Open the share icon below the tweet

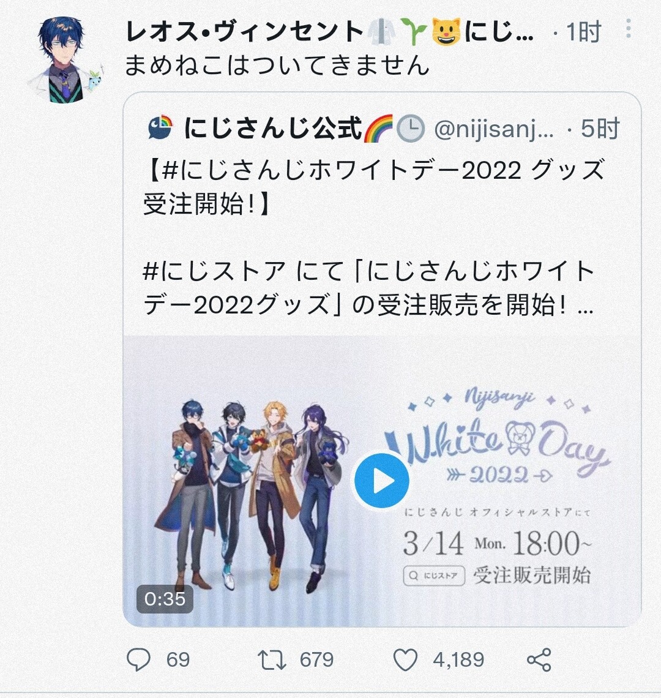(539, 659)
